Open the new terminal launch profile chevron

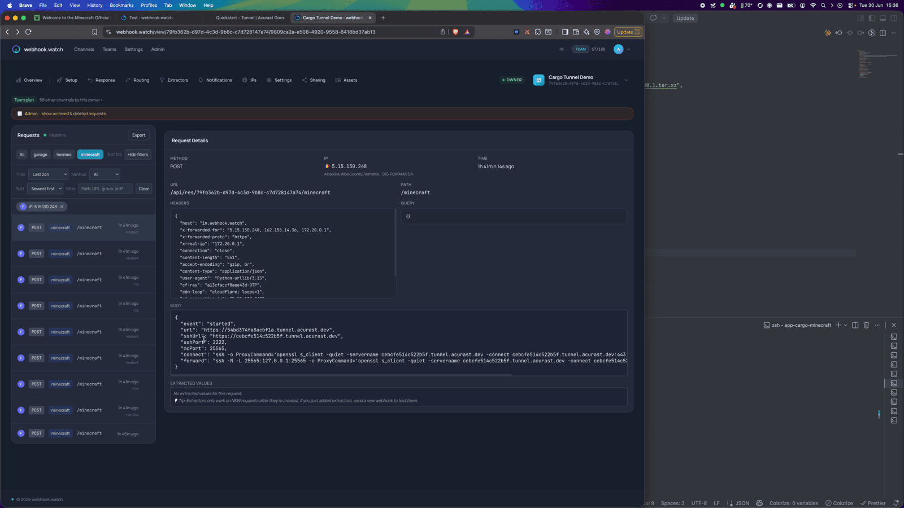(x=846, y=325)
